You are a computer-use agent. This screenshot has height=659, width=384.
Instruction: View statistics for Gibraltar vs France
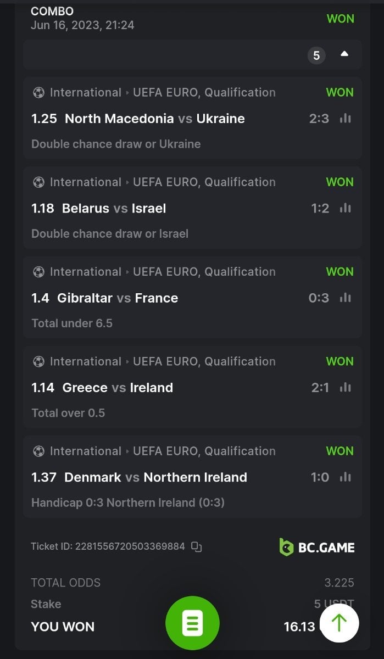click(345, 298)
